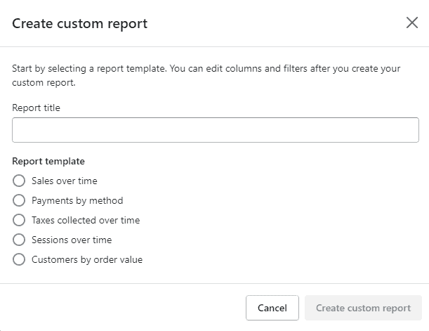Click the divider line above the footer buttons
The width and height of the screenshot is (429, 331).
tap(215, 283)
